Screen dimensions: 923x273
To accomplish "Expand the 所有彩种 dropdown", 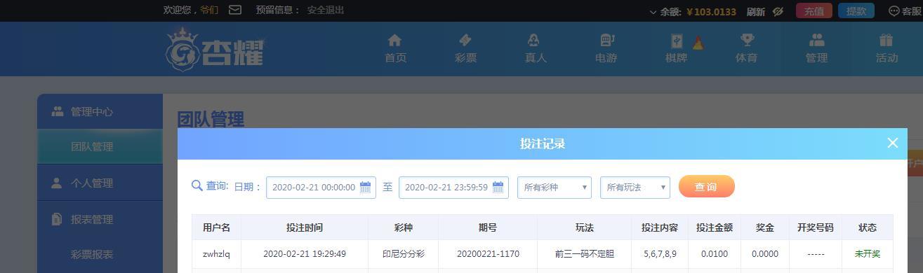I will pyautogui.click(x=555, y=188).
